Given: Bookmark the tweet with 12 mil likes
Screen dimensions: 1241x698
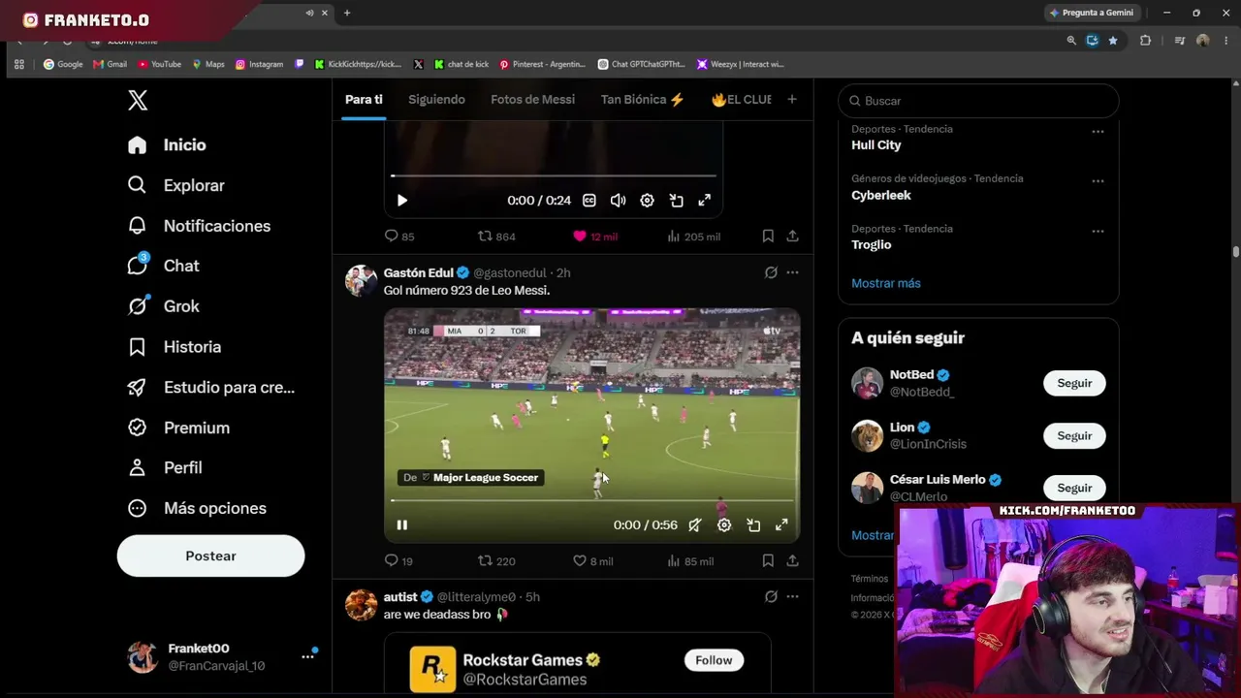Looking at the screenshot, I should coord(768,236).
